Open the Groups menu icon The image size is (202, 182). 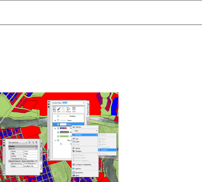point(68,109)
